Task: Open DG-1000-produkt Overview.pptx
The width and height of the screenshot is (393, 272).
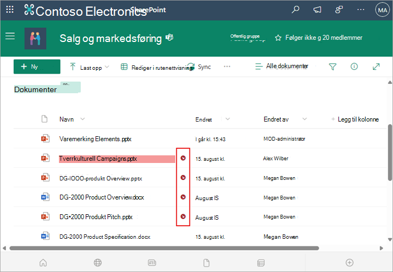Action: [x=101, y=178]
